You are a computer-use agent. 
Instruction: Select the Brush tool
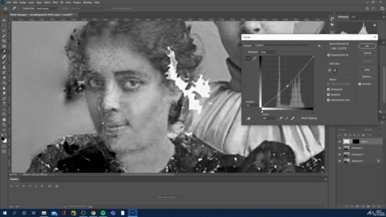(4, 62)
